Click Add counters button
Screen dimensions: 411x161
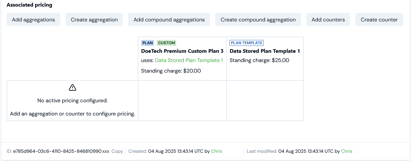click(x=328, y=19)
